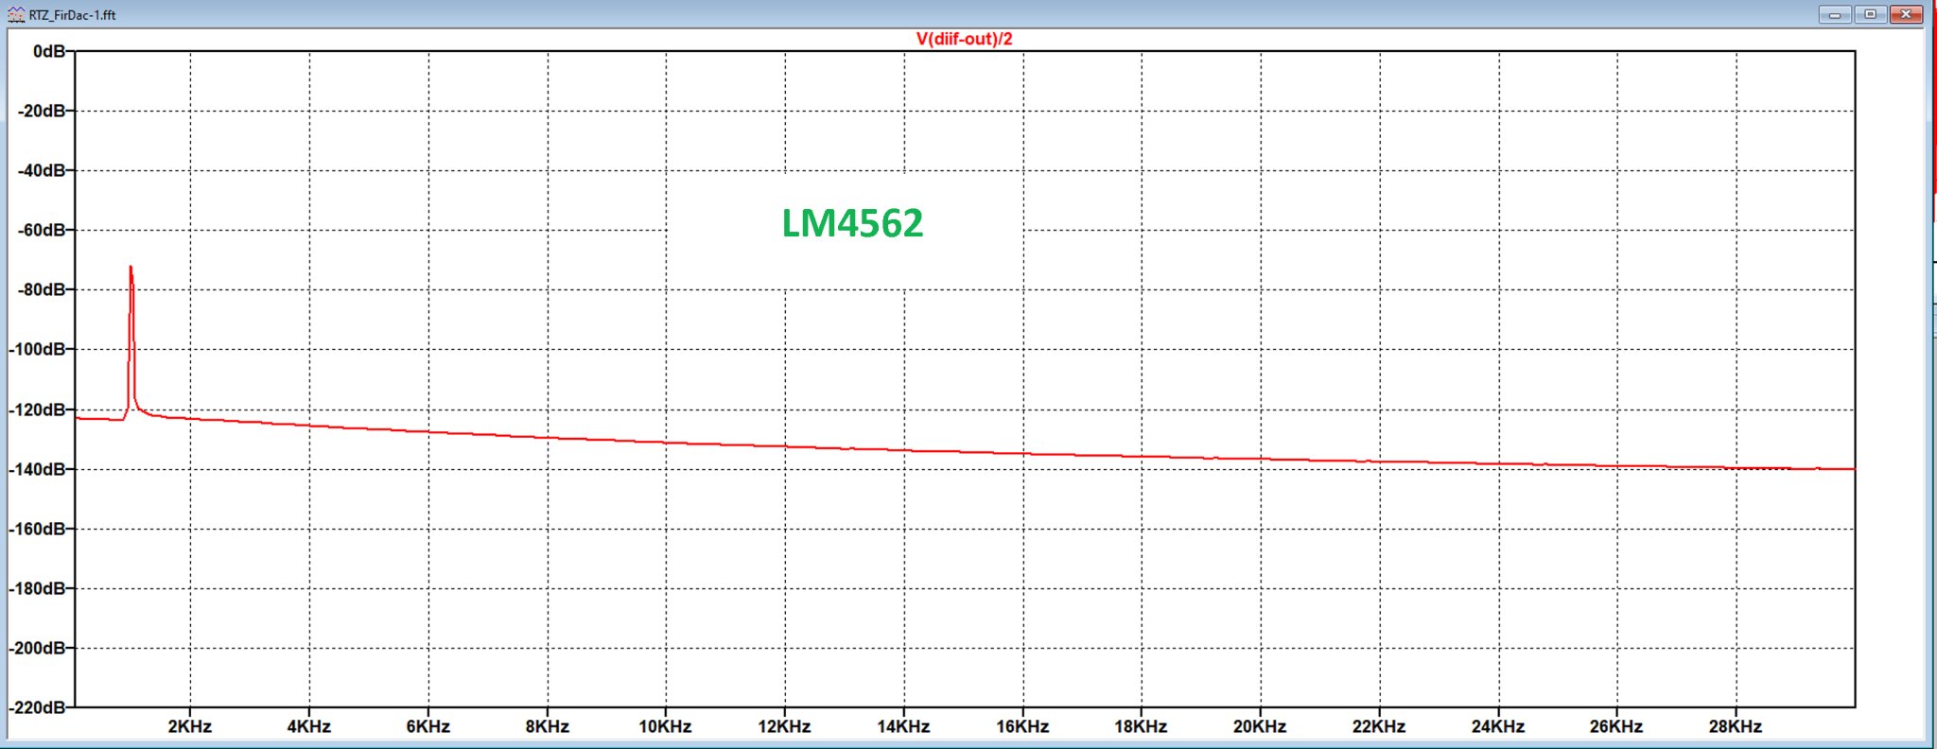Click the 18KHz horizontal axis label

1141,726
